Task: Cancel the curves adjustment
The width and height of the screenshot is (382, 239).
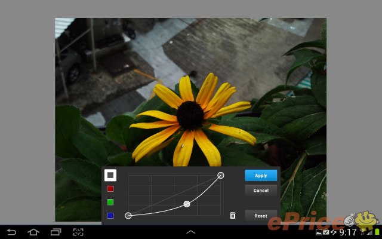Action: pos(261,191)
